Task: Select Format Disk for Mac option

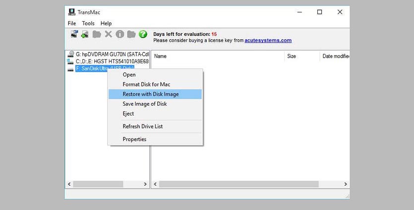Action: 146,84
